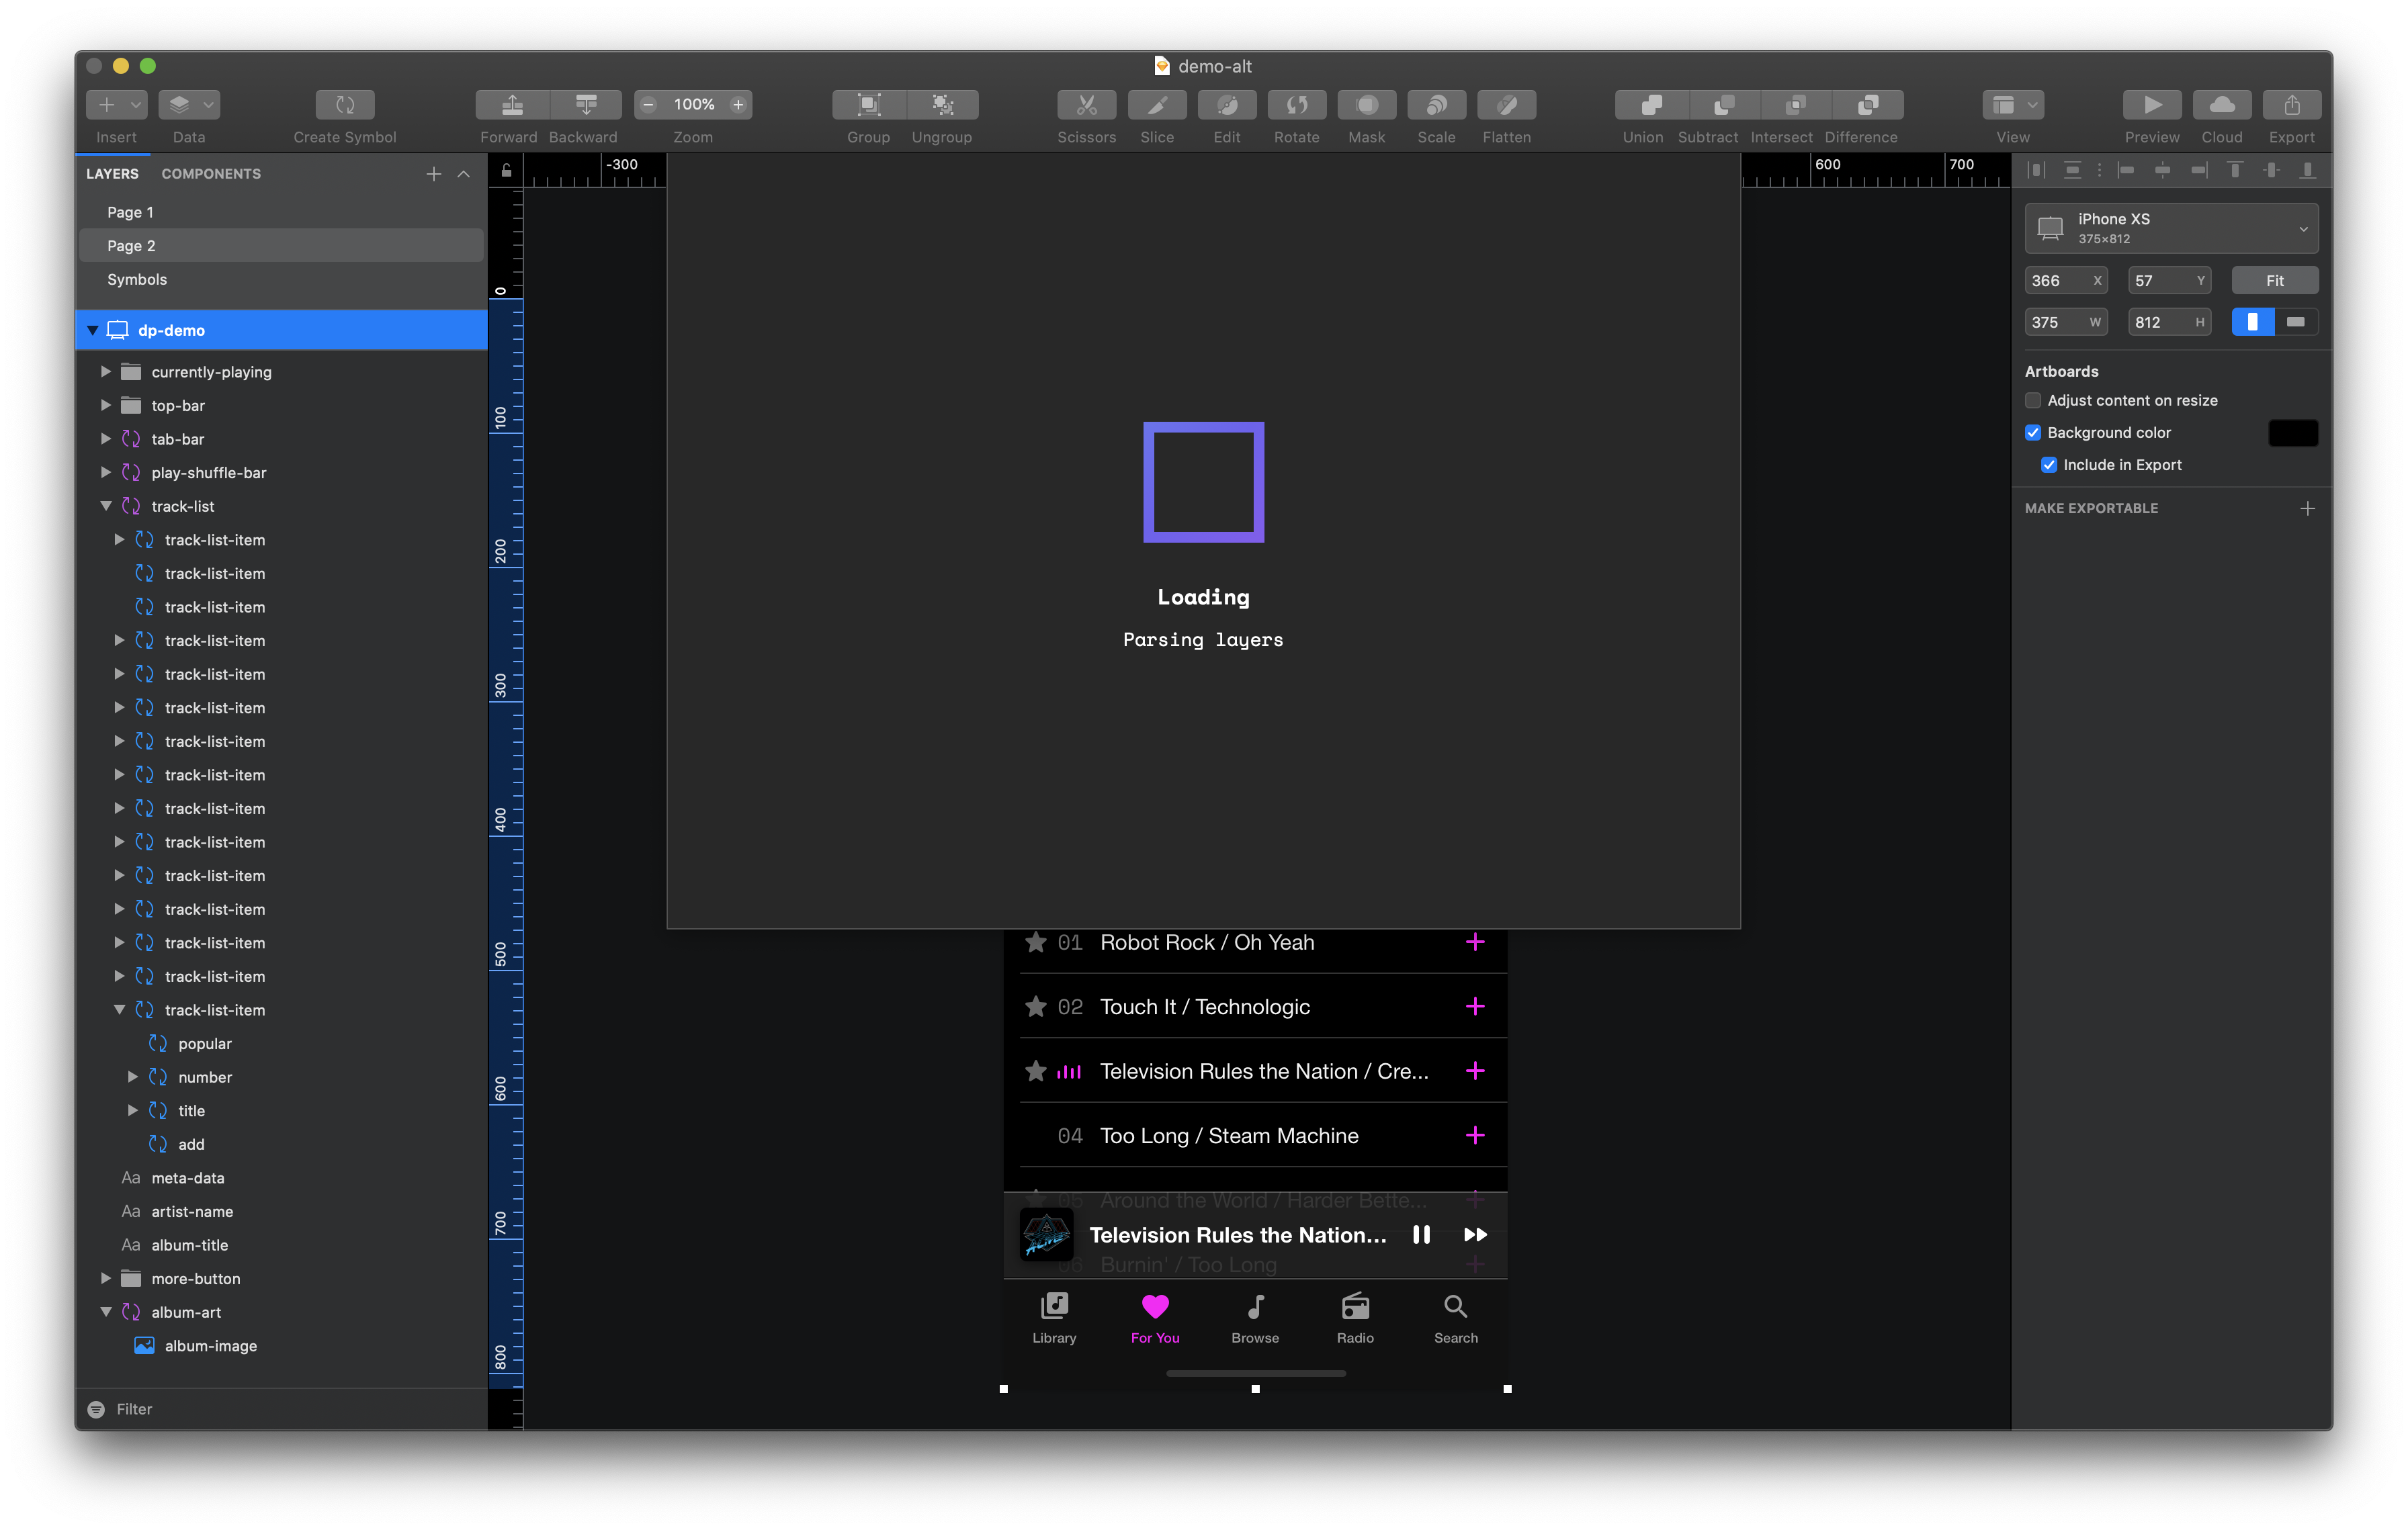Toggle Include in Export checkbox

pyautogui.click(x=2049, y=465)
